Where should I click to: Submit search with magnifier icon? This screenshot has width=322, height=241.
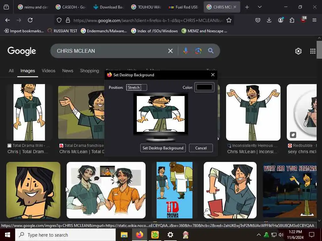tap(211, 51)
